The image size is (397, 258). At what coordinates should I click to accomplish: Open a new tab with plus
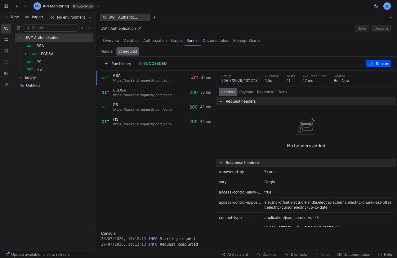click(154, 17)
